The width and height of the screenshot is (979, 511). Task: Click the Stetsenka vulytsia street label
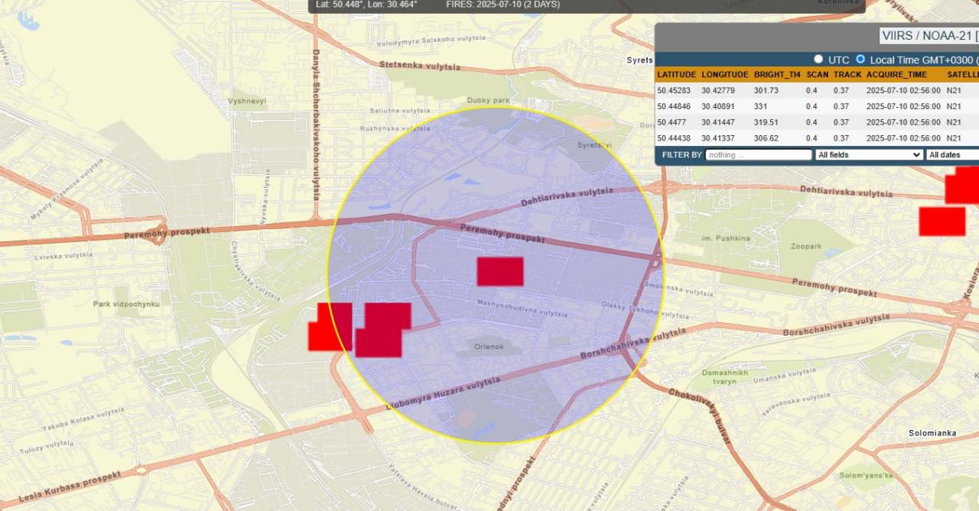pos(420,66)
